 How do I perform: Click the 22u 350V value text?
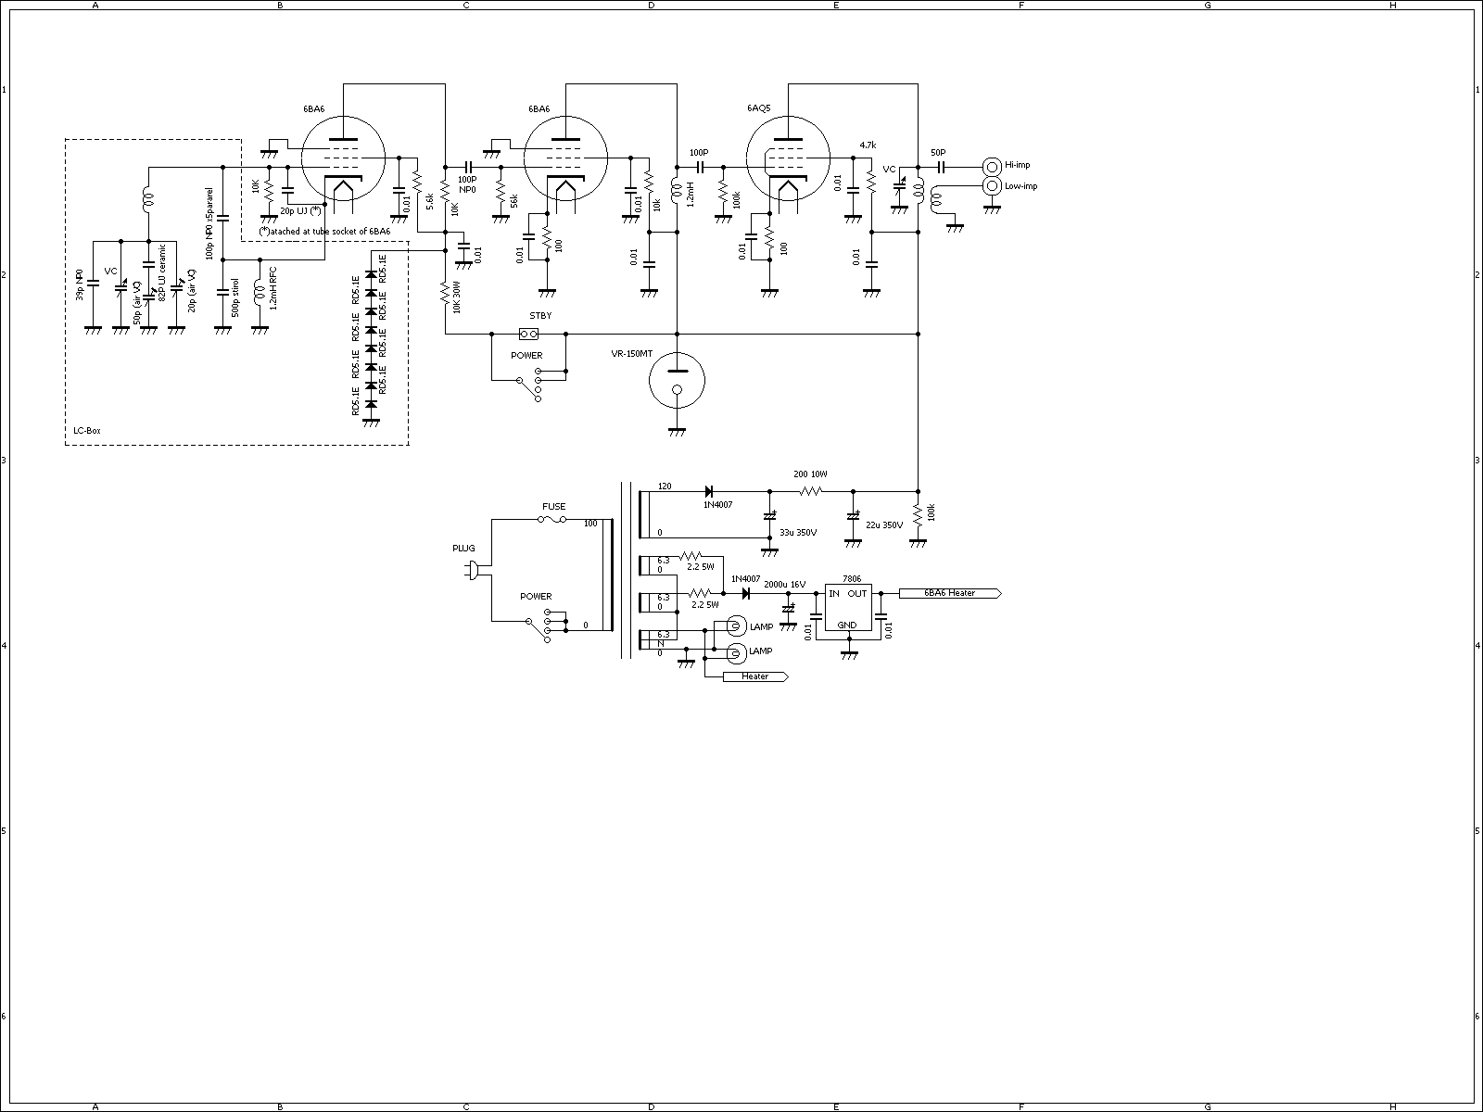[883, 524]
